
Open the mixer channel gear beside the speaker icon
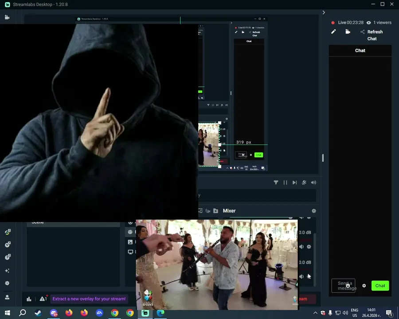[x=309, y=247]
